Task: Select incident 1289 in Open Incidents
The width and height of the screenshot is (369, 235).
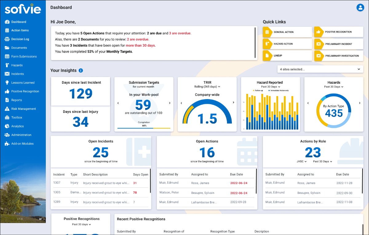Action: pos(100,202)
